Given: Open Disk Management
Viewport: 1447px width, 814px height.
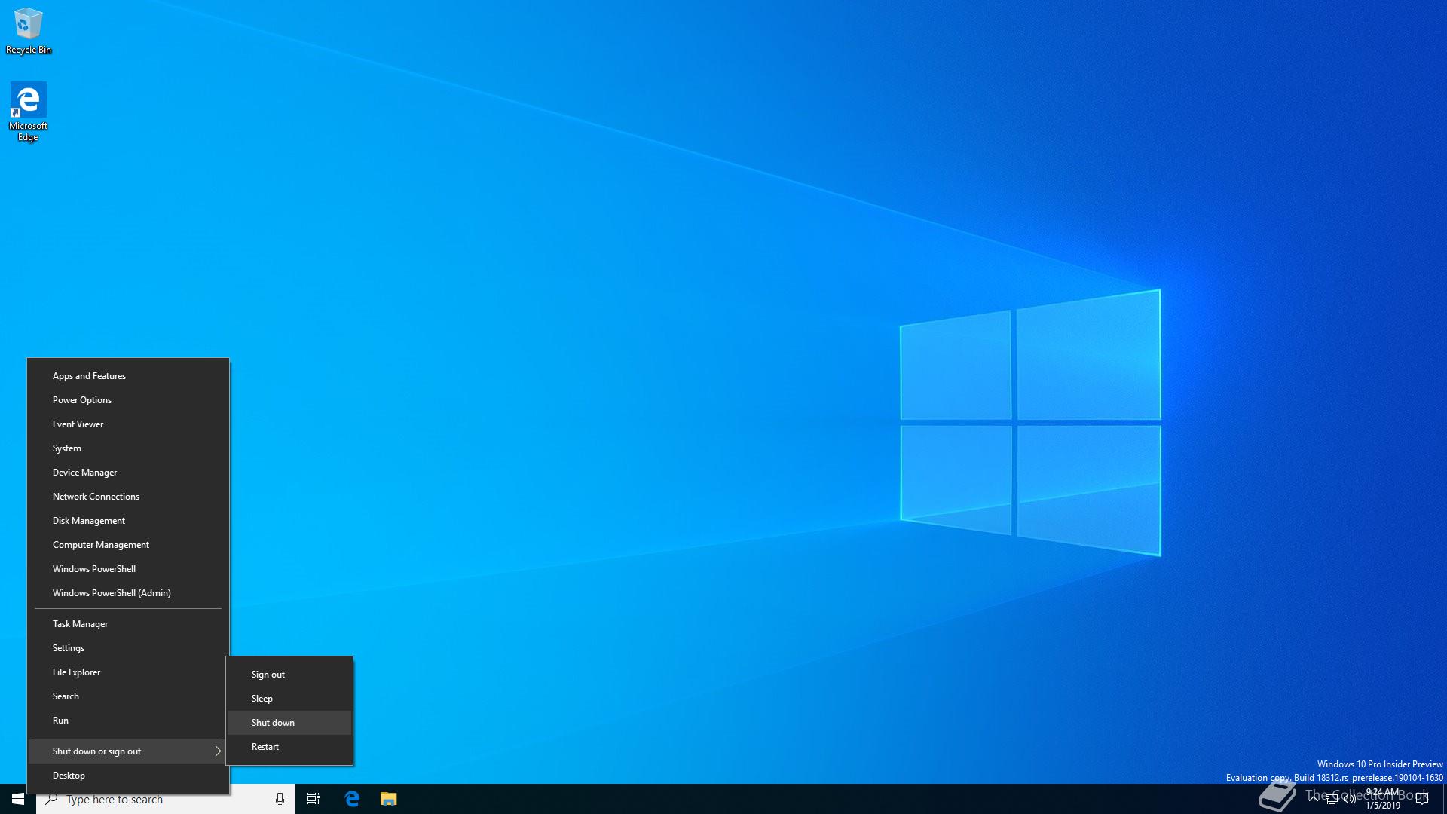Looking at the screenshot, I should (x=128, y=521).
